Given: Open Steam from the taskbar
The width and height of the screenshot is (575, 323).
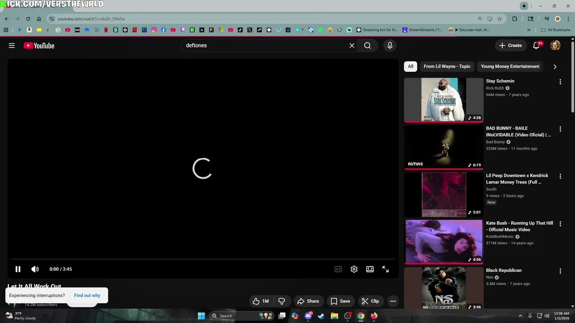Looking at the screenshot, I should click(x=321, y=316).
